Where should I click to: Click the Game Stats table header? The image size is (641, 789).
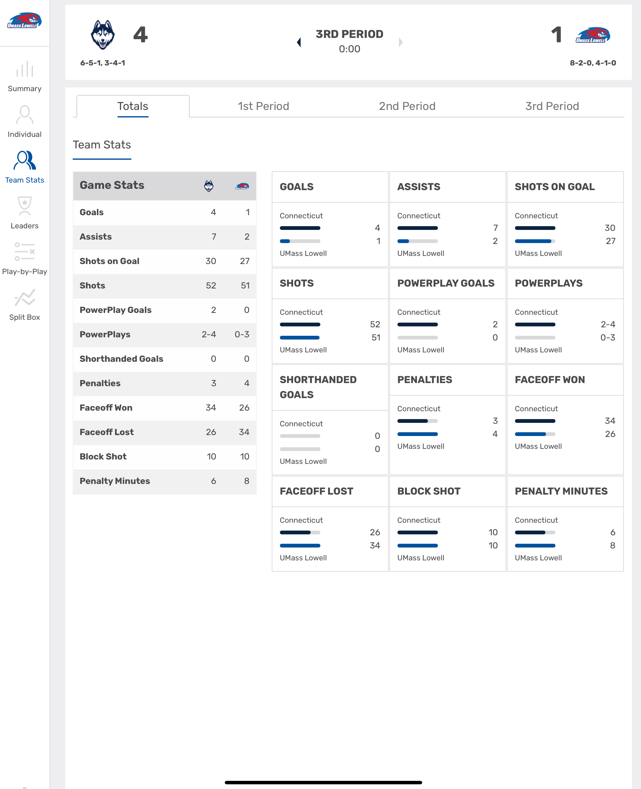tap(165, 186)
